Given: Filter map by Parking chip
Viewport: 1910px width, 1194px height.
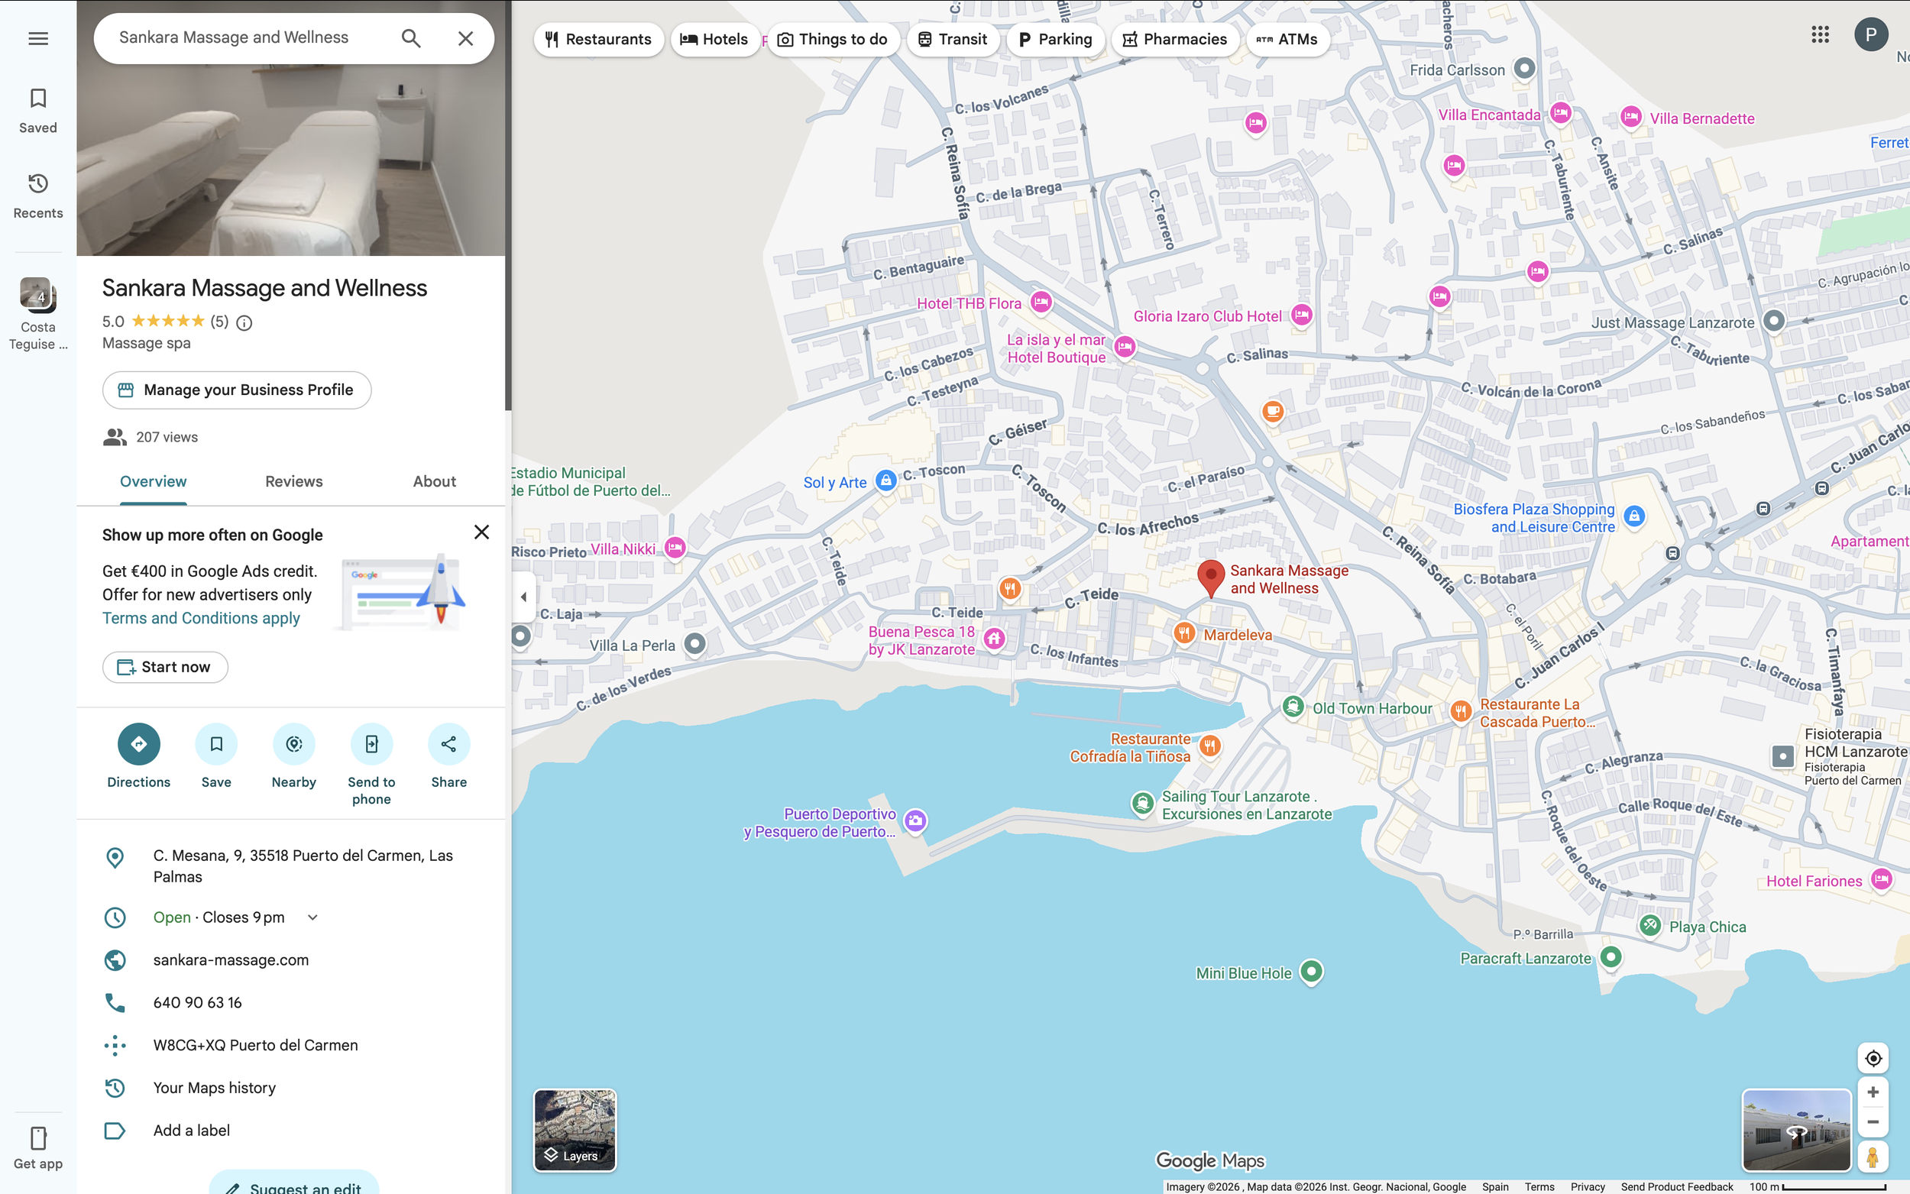Looking at the screenshot, I should [x=1055, y=40].
